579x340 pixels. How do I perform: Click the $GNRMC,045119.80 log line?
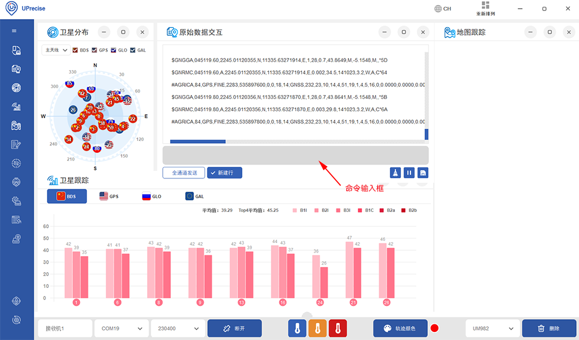279,109
